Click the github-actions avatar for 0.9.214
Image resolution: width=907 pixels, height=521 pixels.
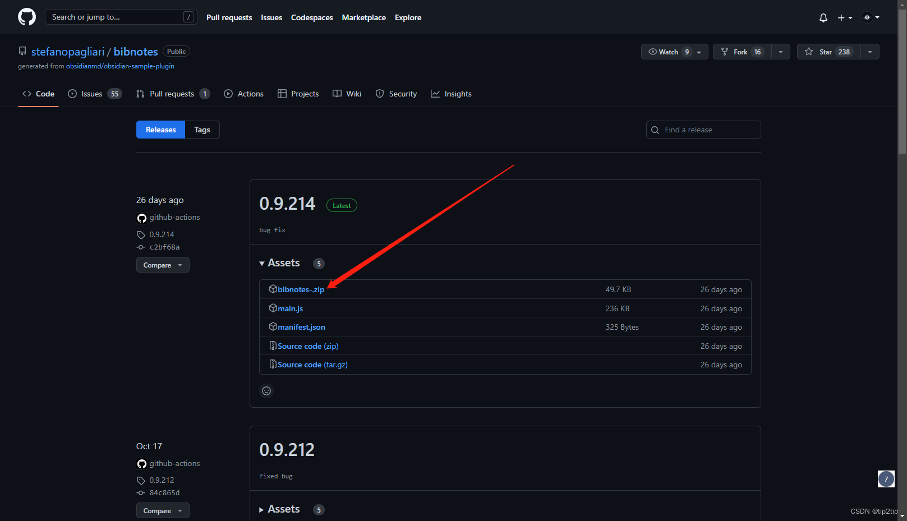point(142,218)
